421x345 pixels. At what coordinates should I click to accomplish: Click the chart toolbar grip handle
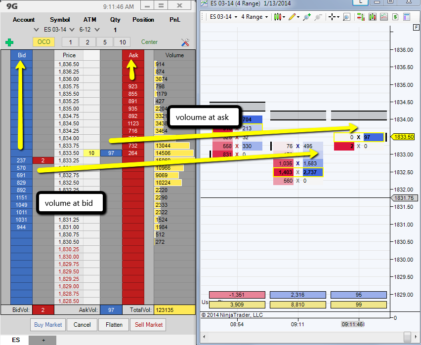(203, 17)
